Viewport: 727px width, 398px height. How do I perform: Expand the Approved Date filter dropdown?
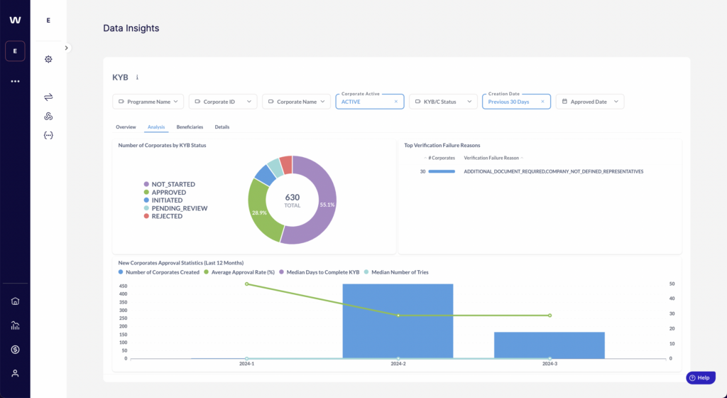coord(589,102)
